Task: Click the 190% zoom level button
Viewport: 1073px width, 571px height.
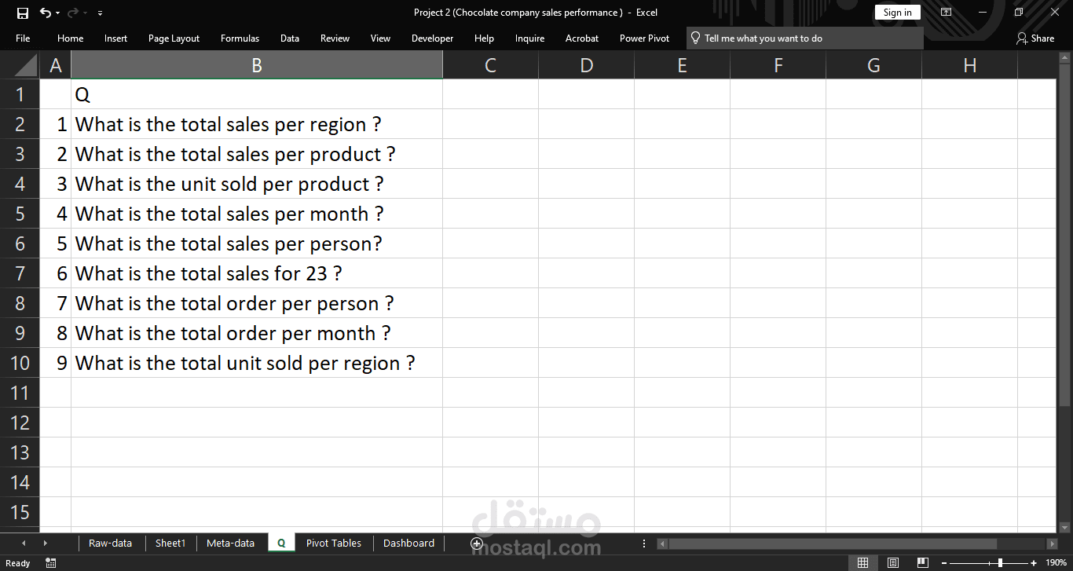Action: click(1056, 563)
